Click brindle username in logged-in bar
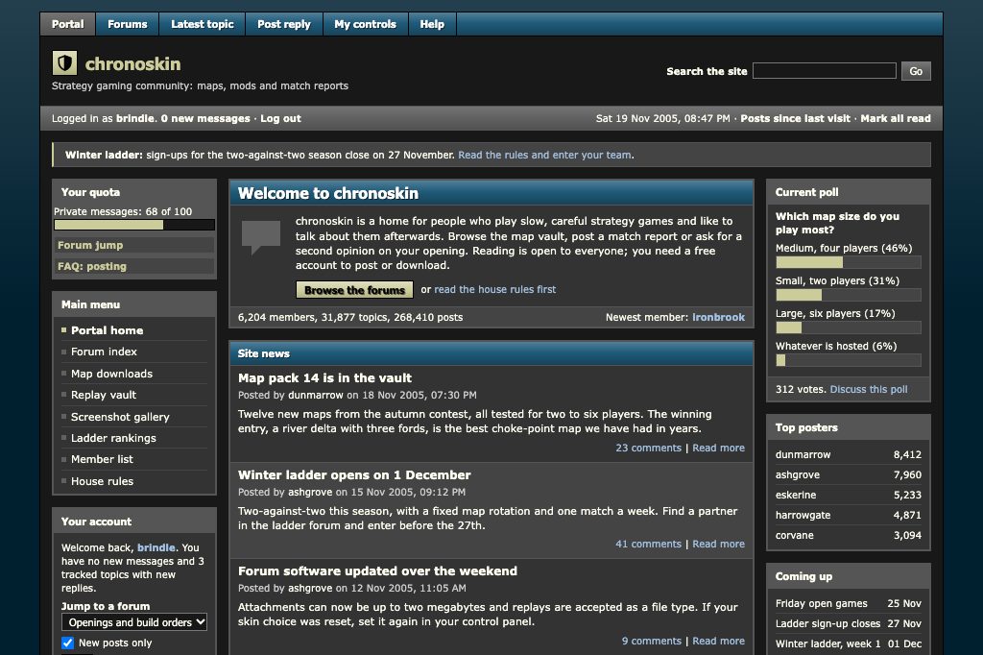This screenshot has width=983, height=655. click(x=134, y=118)
